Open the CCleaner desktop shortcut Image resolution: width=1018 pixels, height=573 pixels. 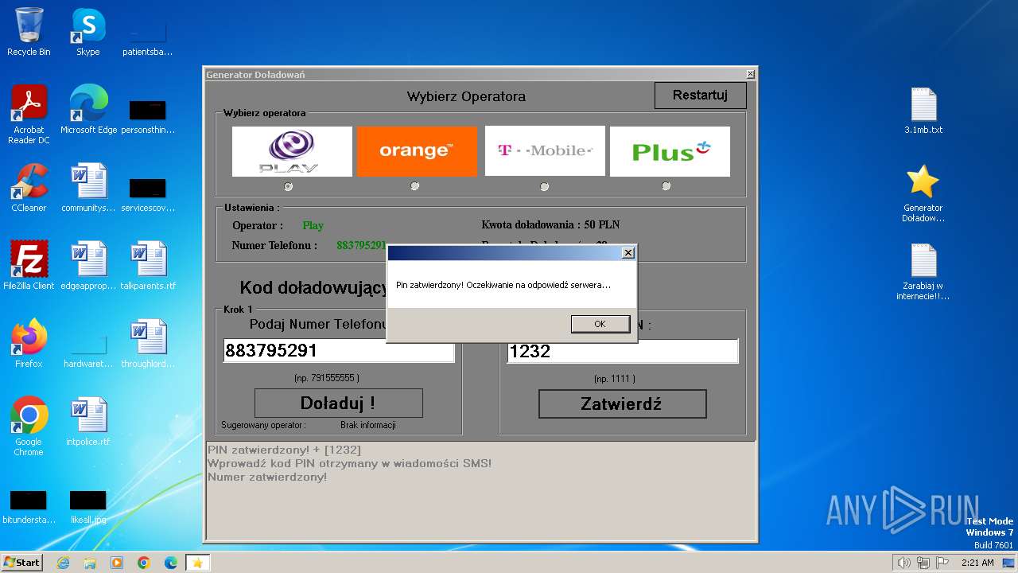29,188
